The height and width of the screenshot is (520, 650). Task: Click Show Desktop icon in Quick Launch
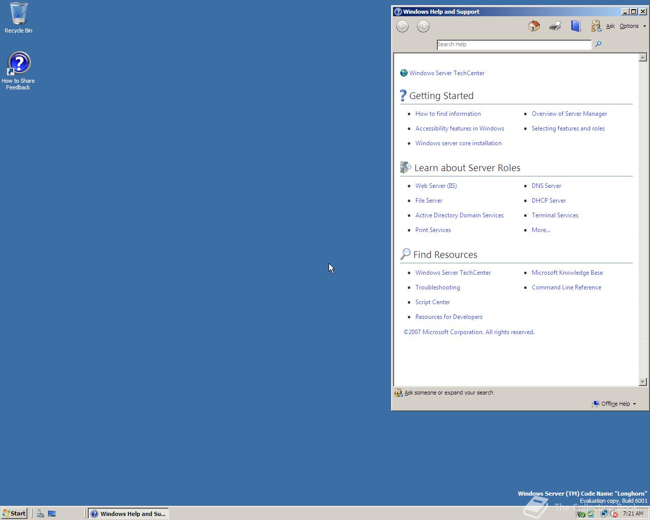52,513
